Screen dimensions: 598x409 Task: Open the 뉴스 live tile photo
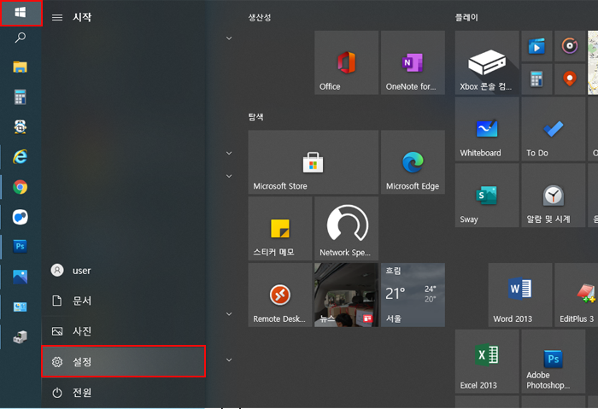pos(346,295)
